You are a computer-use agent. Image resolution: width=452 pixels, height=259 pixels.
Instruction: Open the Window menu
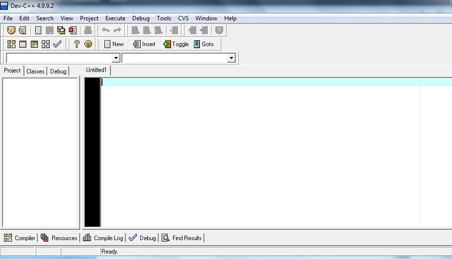pos(206,18)
